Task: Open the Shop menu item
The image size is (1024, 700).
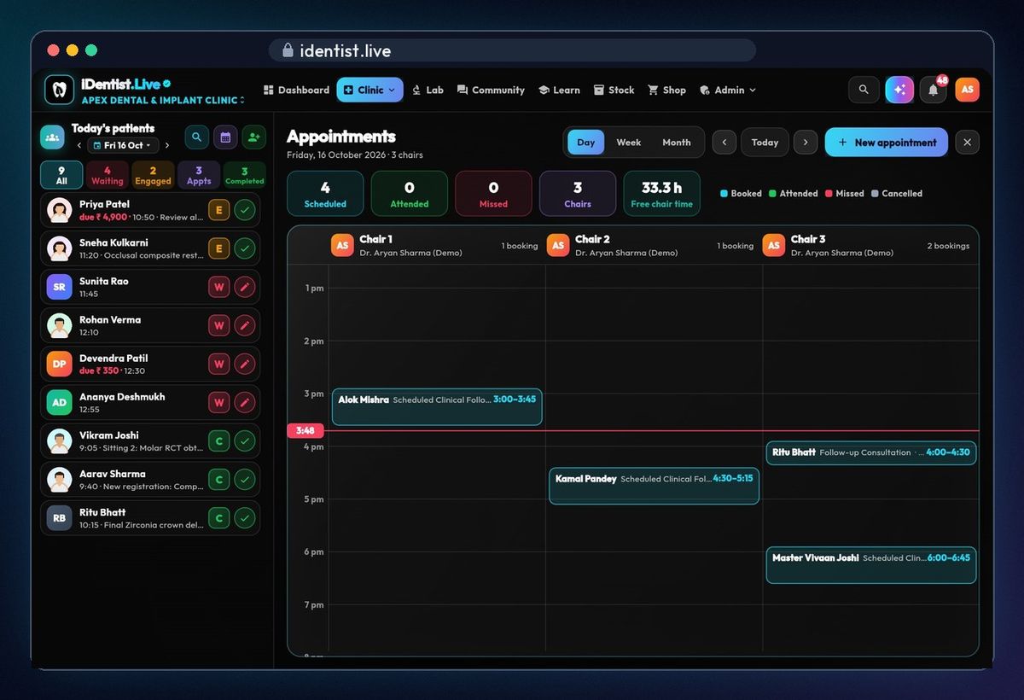Action: 666,90
